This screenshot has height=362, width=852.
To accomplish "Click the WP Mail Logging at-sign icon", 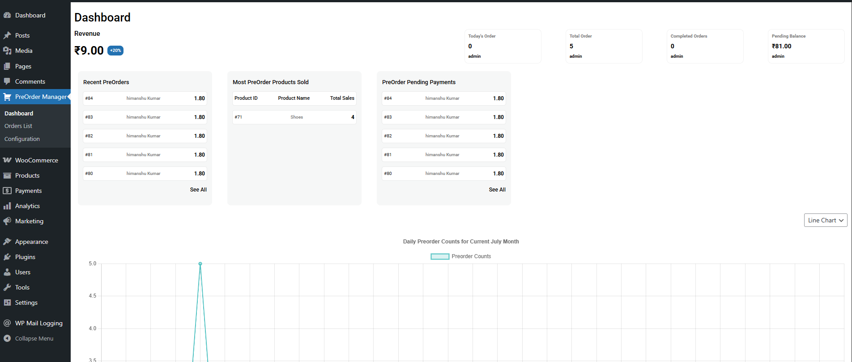I will pyautogui.click(x=7, y=323).
